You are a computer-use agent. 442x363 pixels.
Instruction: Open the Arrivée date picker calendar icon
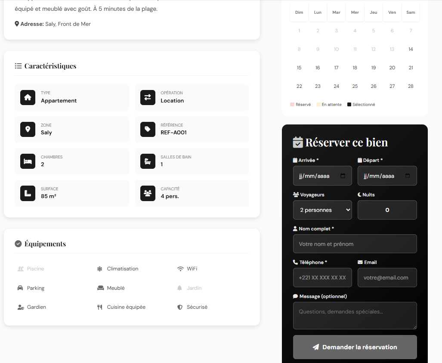click(x=343, y=176)
